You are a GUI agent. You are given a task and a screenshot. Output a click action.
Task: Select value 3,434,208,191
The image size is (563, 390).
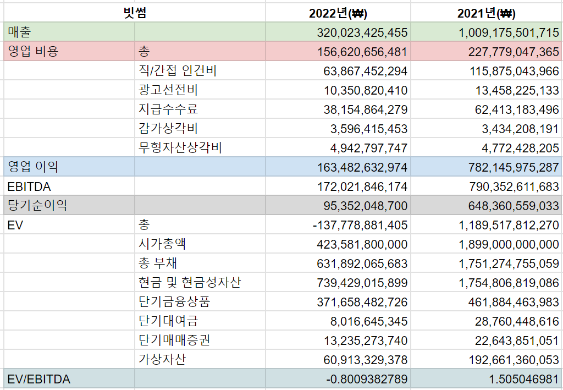[x=520, y=129]
